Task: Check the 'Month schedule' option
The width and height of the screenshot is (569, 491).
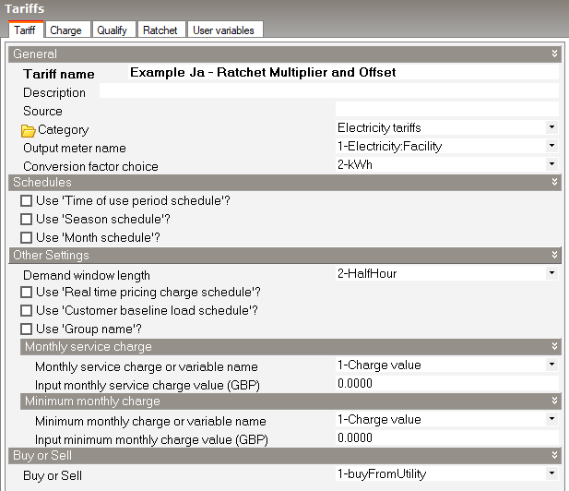Action: (27, 237)
